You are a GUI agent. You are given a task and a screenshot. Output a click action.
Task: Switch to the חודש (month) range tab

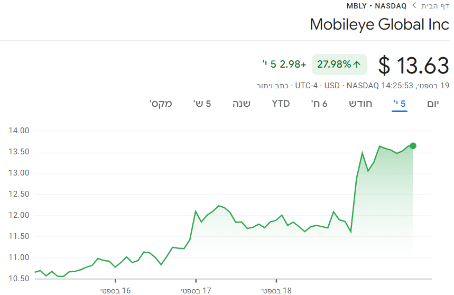click(x=360, y=104)
